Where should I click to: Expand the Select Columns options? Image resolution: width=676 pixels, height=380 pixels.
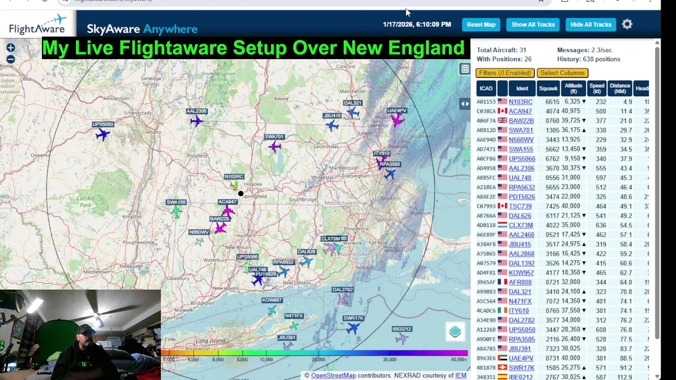click(x=562, y=73)
